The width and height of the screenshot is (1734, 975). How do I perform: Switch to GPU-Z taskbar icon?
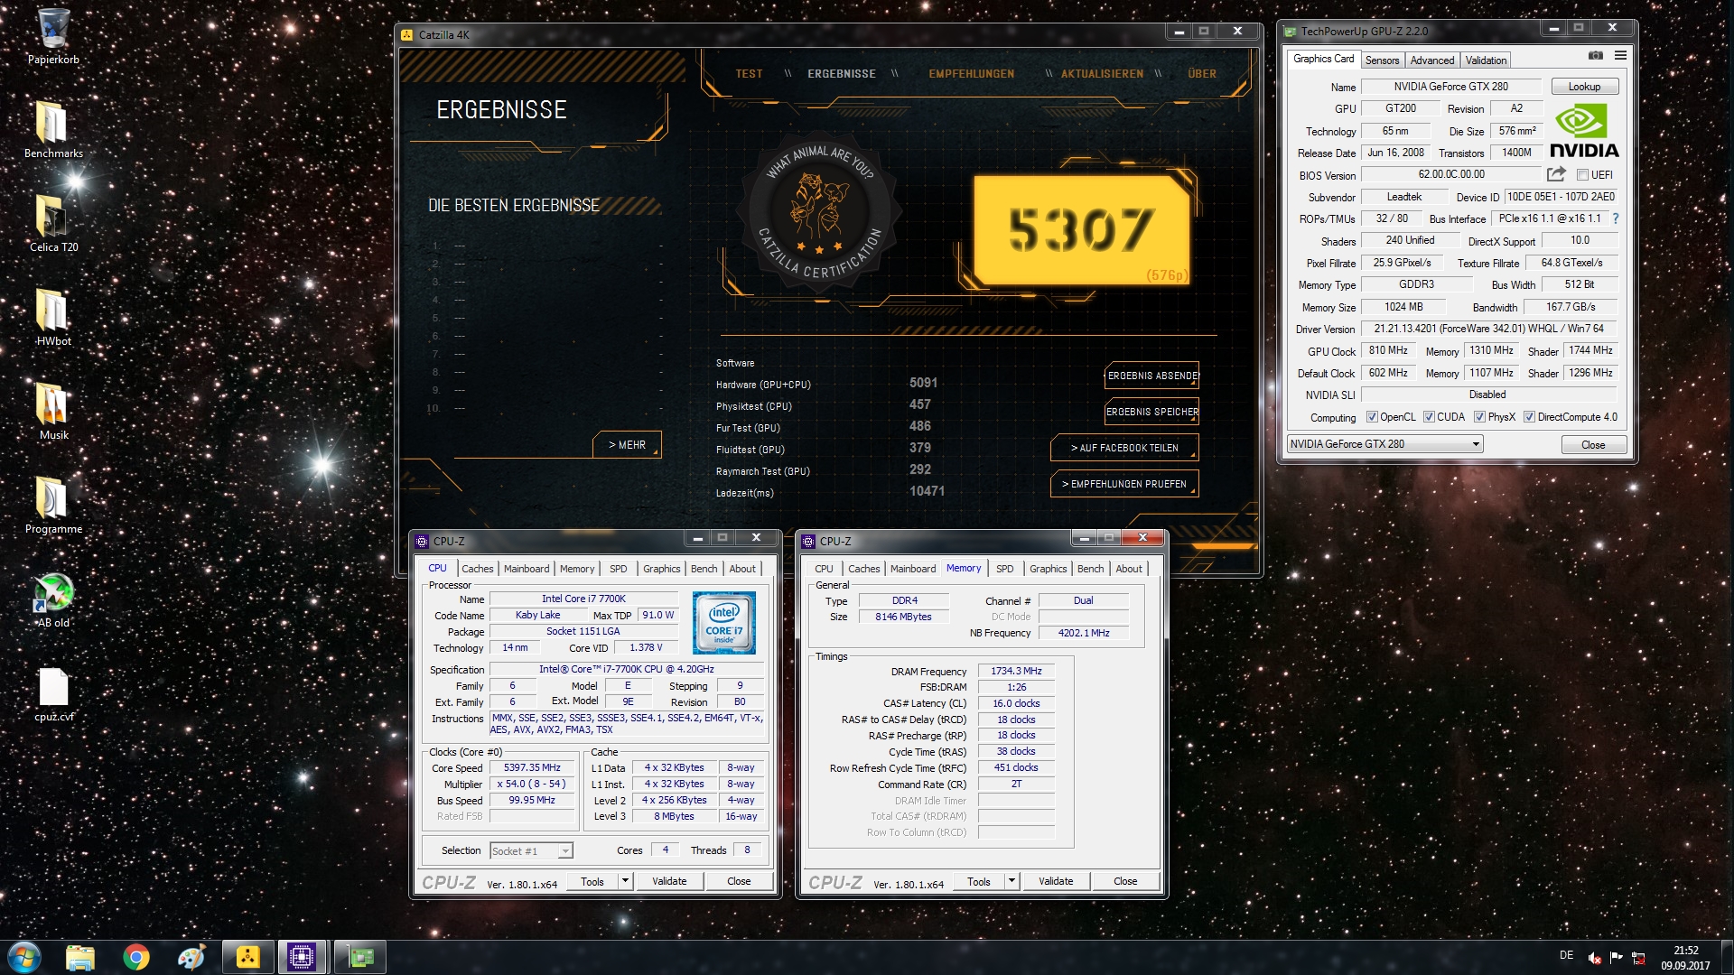click(x=359, y=957)
